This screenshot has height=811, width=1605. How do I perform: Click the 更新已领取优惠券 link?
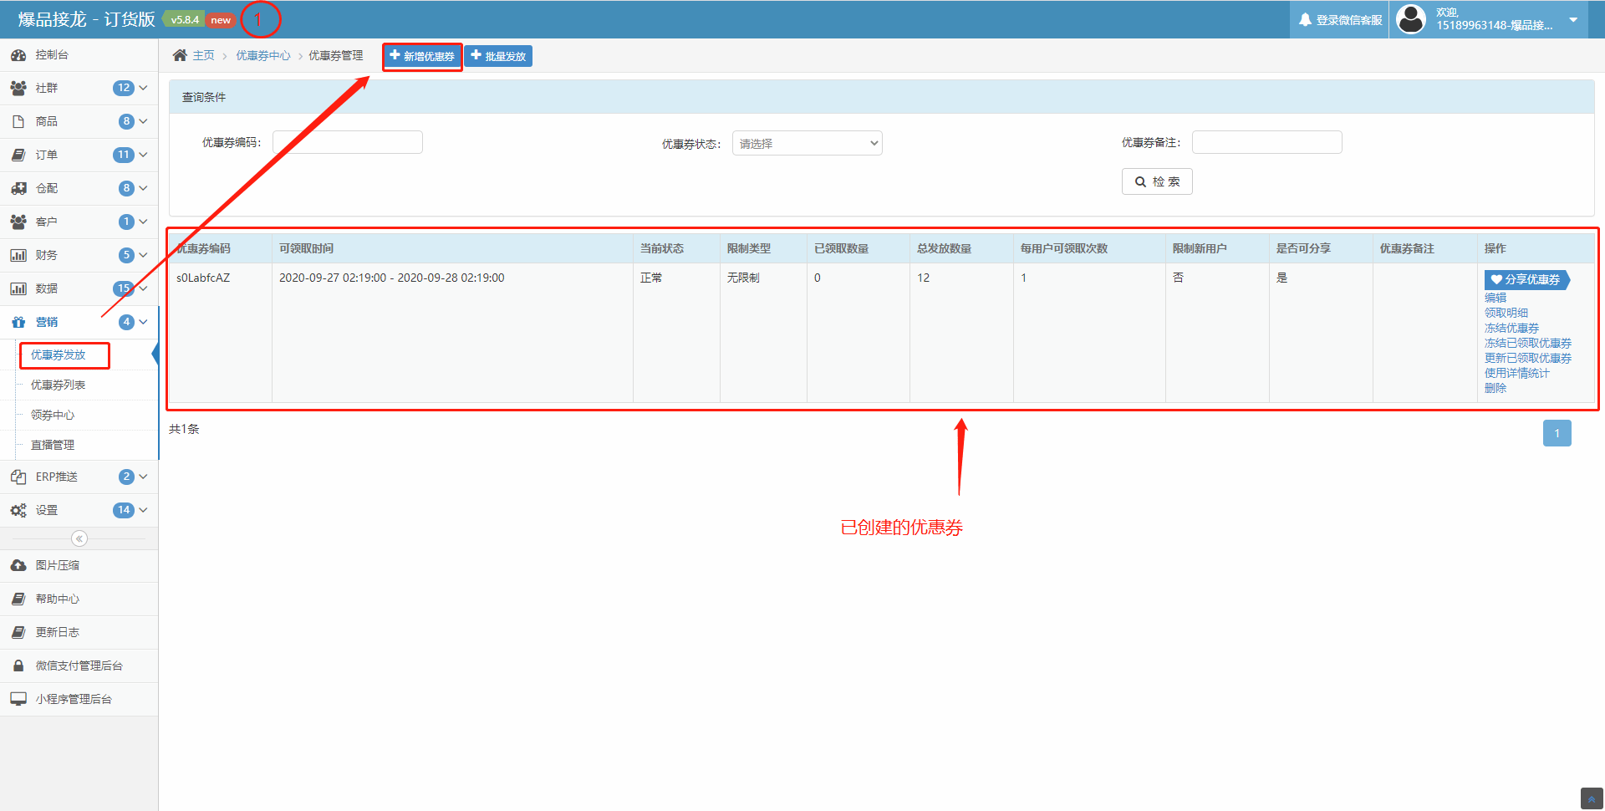[x=1528, y=359]
